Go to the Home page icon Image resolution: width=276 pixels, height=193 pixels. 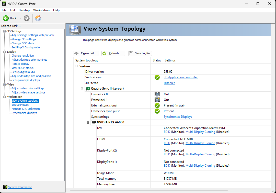(x=38, y=18)
